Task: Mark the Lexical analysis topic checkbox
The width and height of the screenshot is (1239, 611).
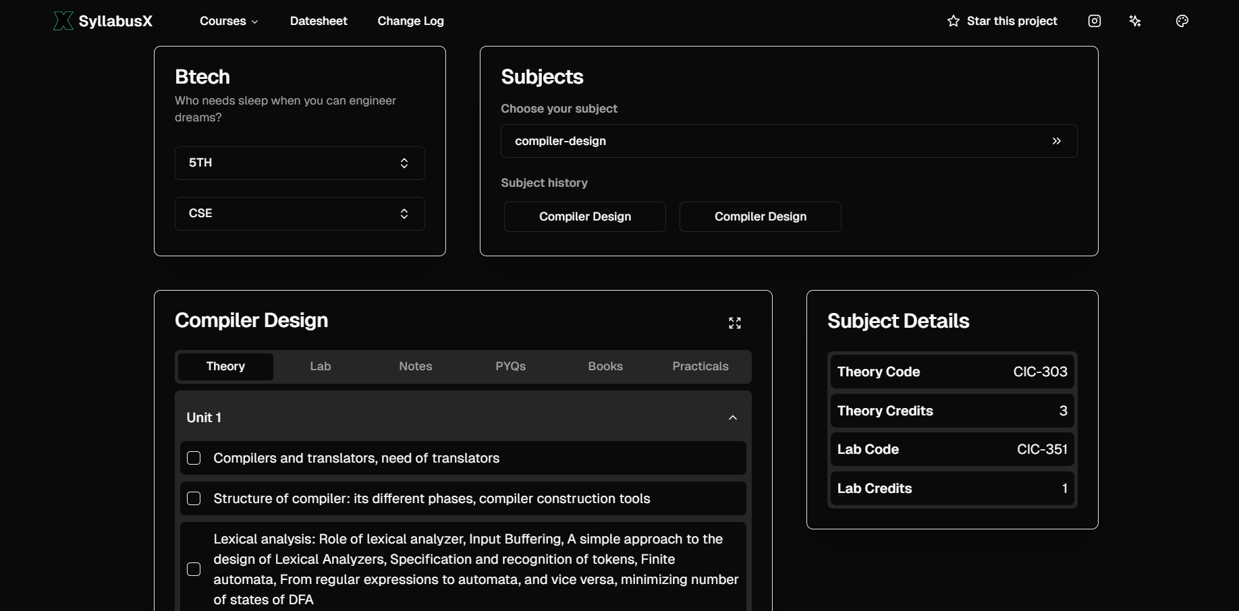Action: point(194,569)
